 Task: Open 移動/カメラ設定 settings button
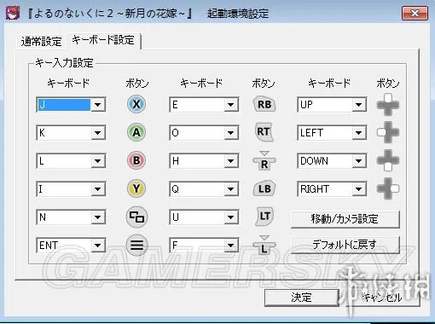point(345,219)
